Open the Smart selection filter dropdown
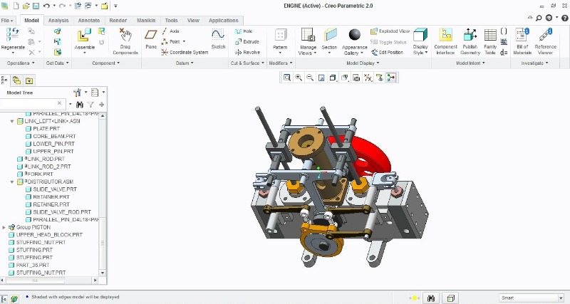 561,298
